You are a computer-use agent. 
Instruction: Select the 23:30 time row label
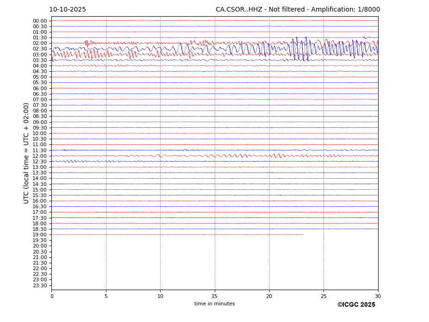(x=40, y=285)
